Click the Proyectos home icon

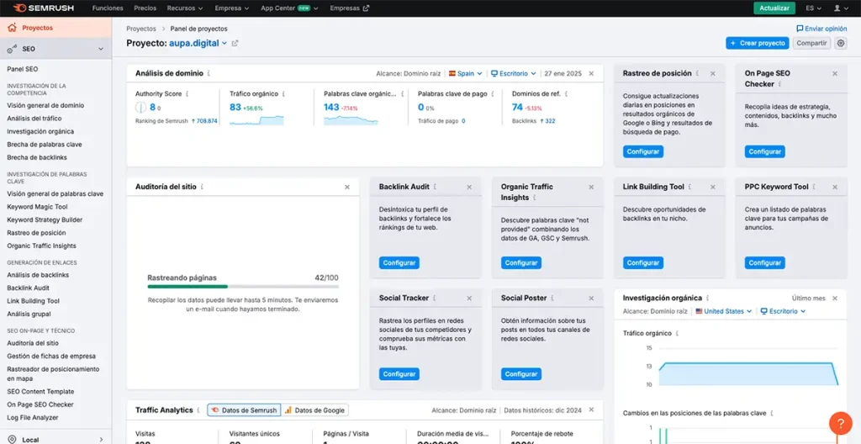12,28
